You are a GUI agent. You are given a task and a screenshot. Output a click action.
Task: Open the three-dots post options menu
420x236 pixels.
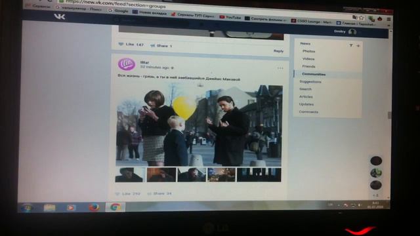pyautogui.click(x=280, y=68)
